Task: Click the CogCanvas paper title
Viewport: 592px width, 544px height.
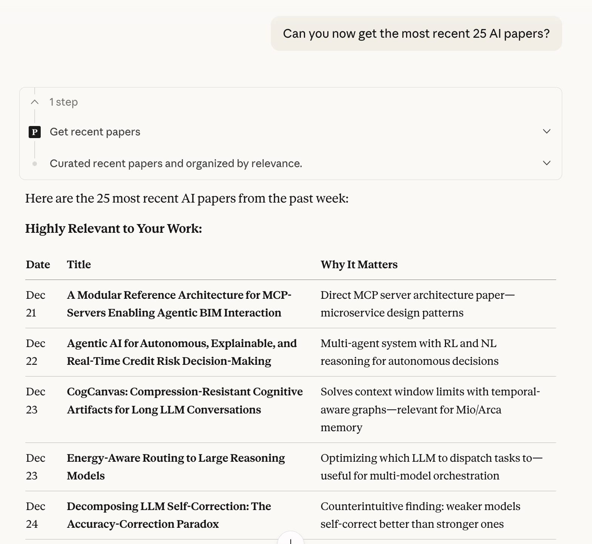Action: (x=184, y=400)
